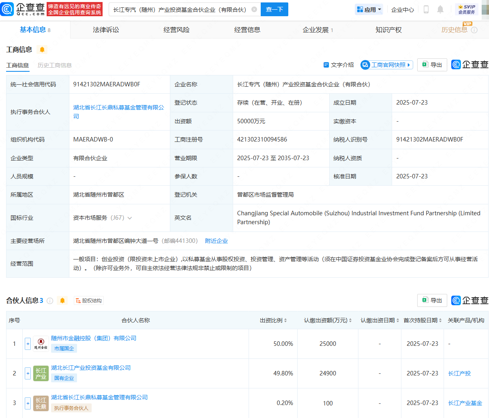Image resolution: width=489 pixels, height=418 pixels.
Task: Clear the search box text
Action: 254,9
